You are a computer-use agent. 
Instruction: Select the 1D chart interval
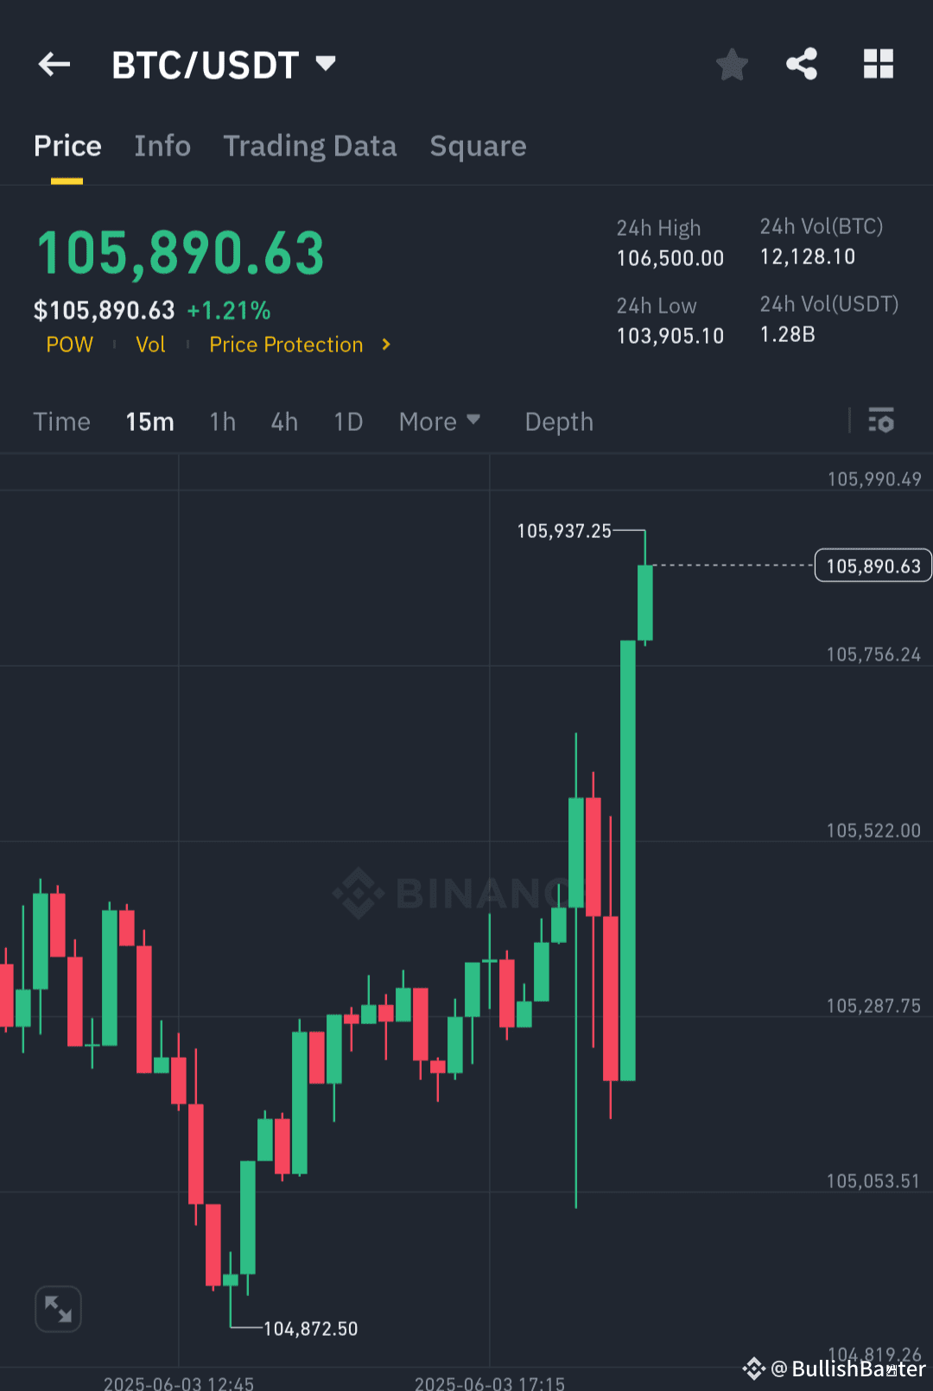[x=347, y=421]
